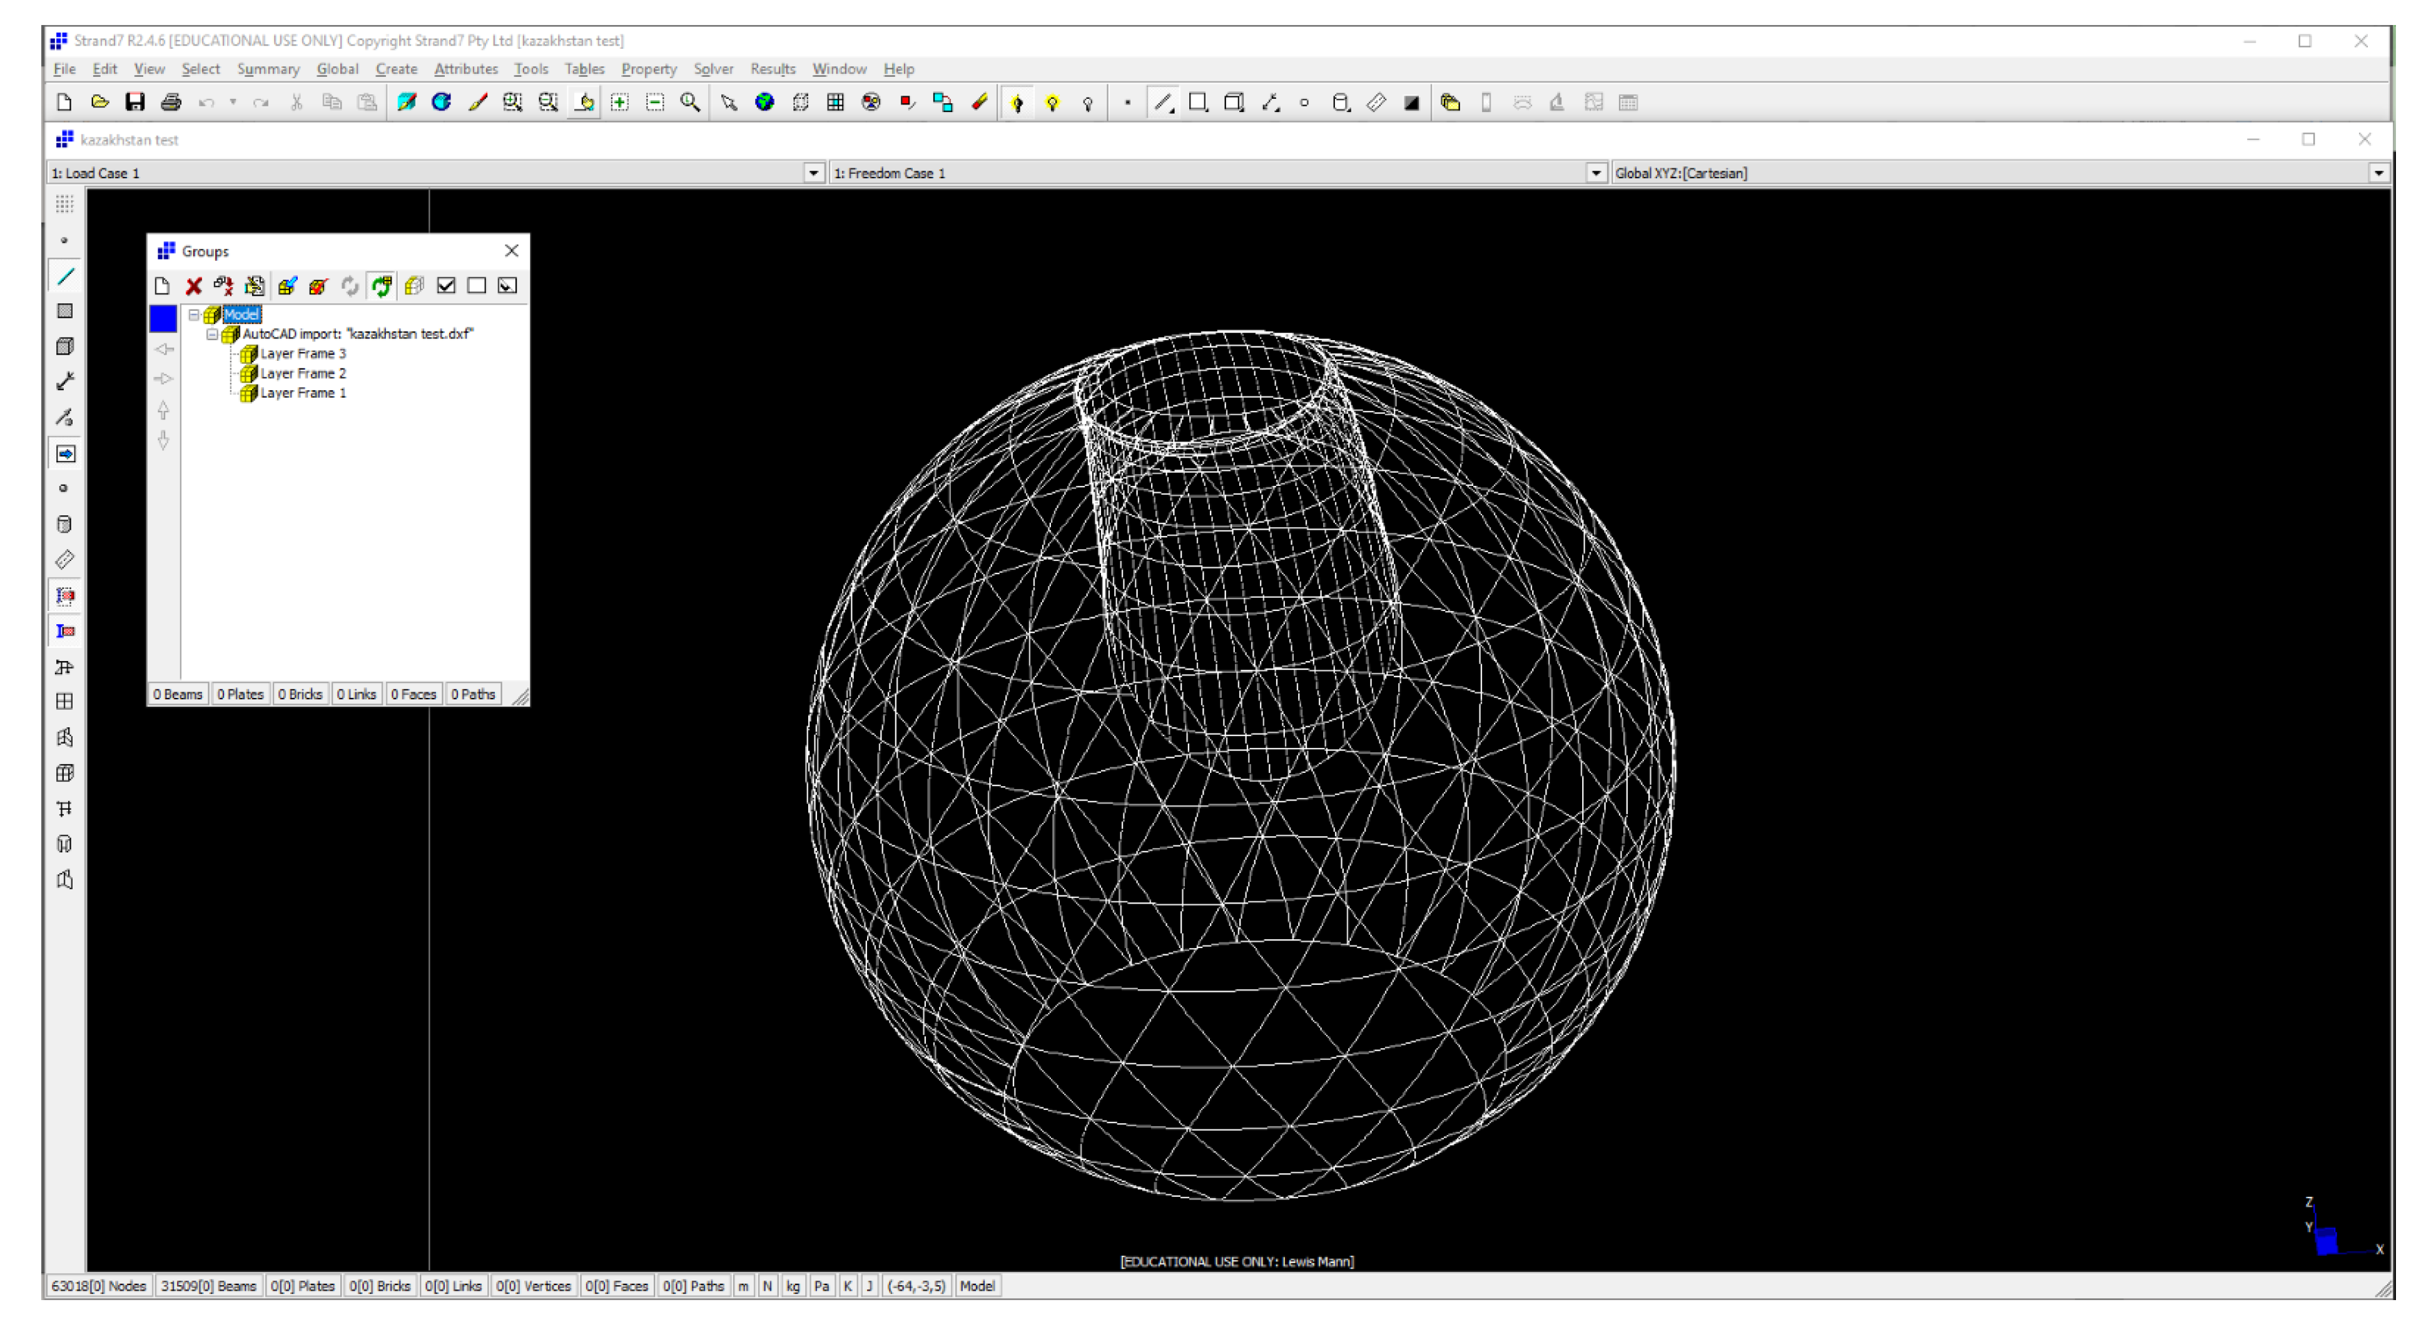Screen dimensions: 2431x1337
Task: Click the diagonal-arrow box icon in Groups toolbar
Action: pos(508,286)
